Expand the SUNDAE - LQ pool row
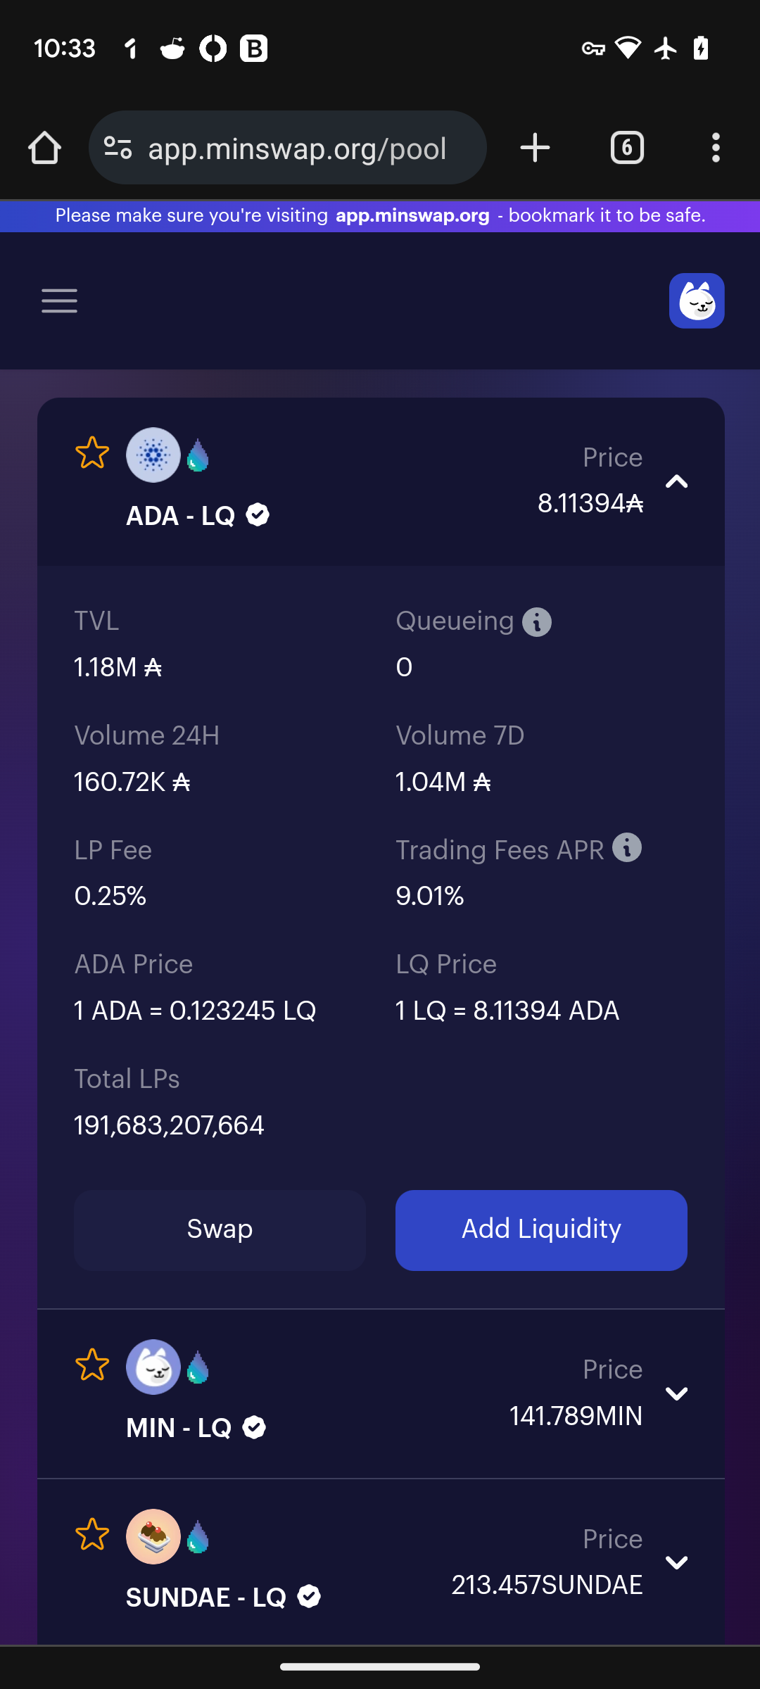Image resolution: width=760 pixels, height=1689 pixels. [x=676, y=1562]
